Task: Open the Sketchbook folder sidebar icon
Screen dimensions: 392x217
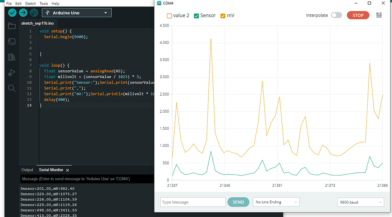Action: [12, 26]
